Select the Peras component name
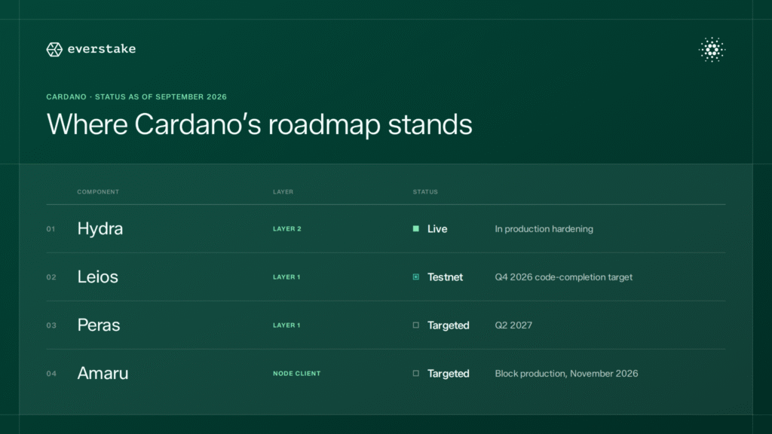 tap(99, 325)
